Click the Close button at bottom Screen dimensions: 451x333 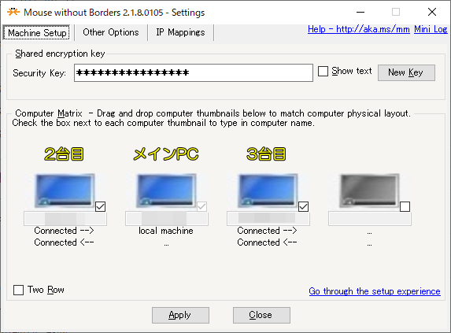(x=261, y=315)
